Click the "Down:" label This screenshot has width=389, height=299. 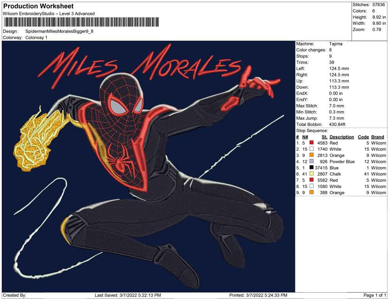pos(303,87)
